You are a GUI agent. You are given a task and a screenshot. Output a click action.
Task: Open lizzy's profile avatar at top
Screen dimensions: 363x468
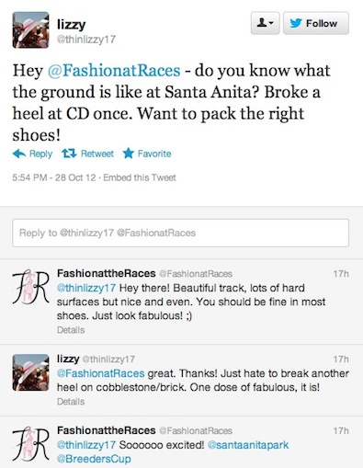pyautogui.click(x=30, y=30)
